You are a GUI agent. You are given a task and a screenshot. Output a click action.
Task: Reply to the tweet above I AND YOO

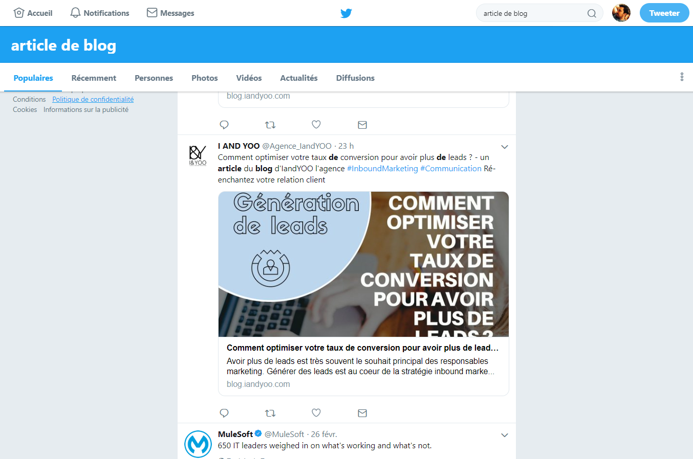(x=224, y=125)
